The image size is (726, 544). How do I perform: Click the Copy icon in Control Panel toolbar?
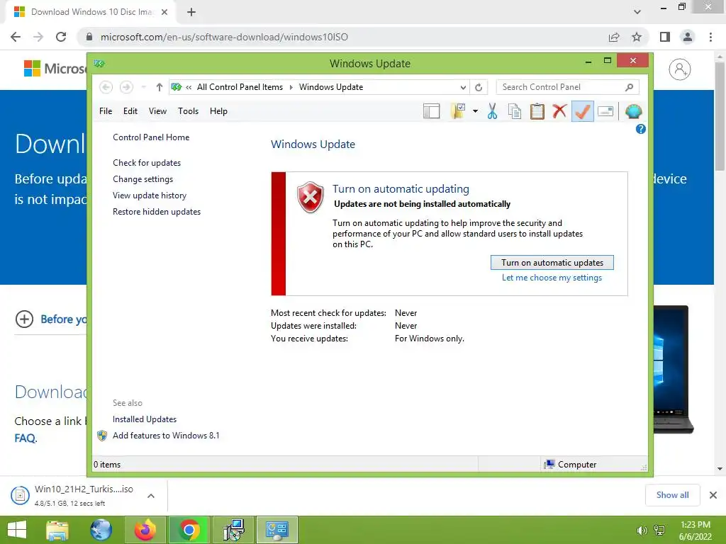tap(515, 111)
